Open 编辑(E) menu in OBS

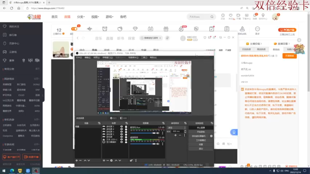(x=88, y=57)
